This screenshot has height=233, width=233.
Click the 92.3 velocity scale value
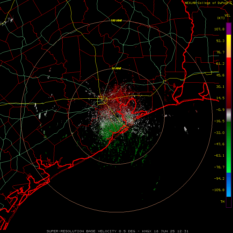coord(220,41)
